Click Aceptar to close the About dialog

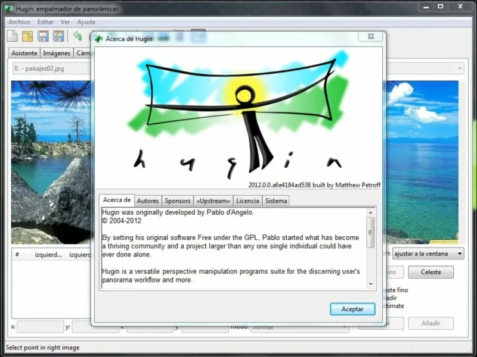(x=352, y=309)
